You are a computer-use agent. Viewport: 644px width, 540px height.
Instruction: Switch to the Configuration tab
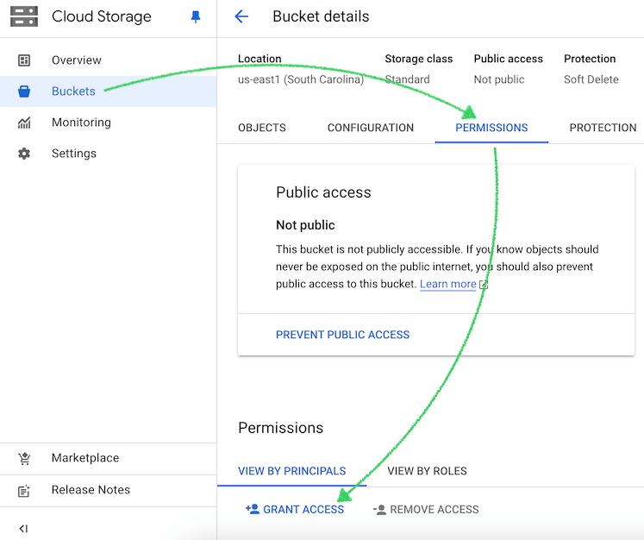point(370,128)
